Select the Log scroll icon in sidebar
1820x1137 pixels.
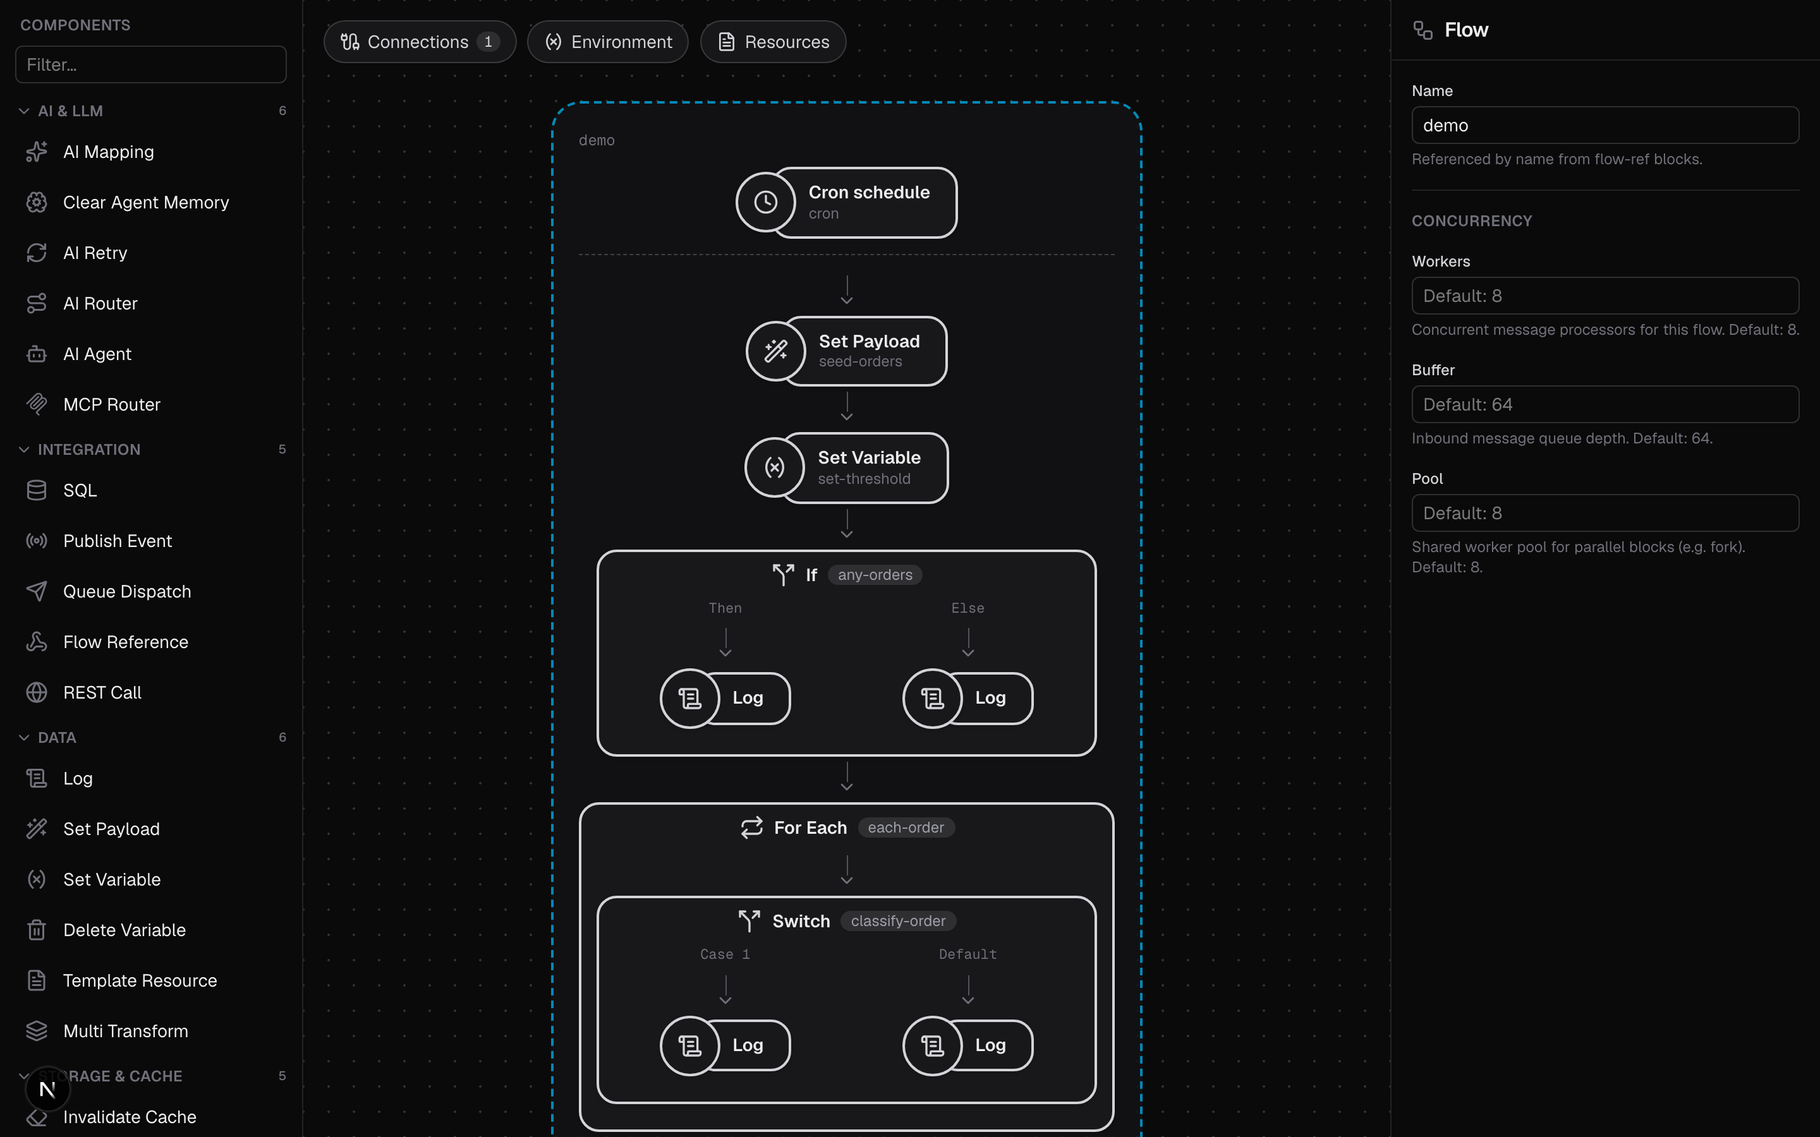[x=36, y=778]
